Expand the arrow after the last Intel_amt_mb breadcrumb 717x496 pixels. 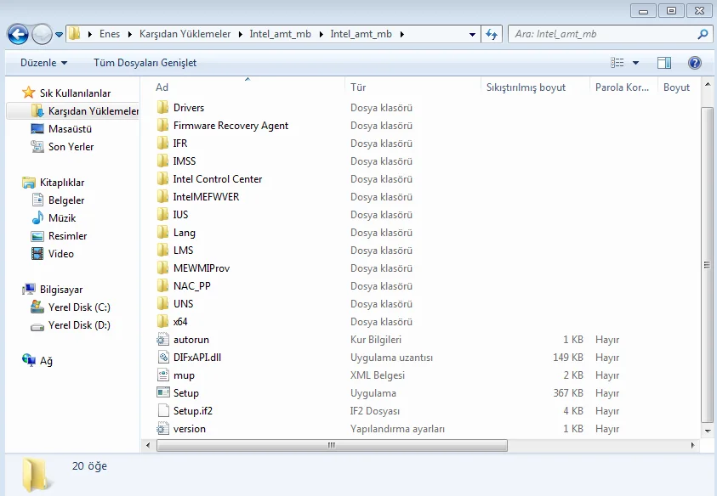tap(401, 34)
